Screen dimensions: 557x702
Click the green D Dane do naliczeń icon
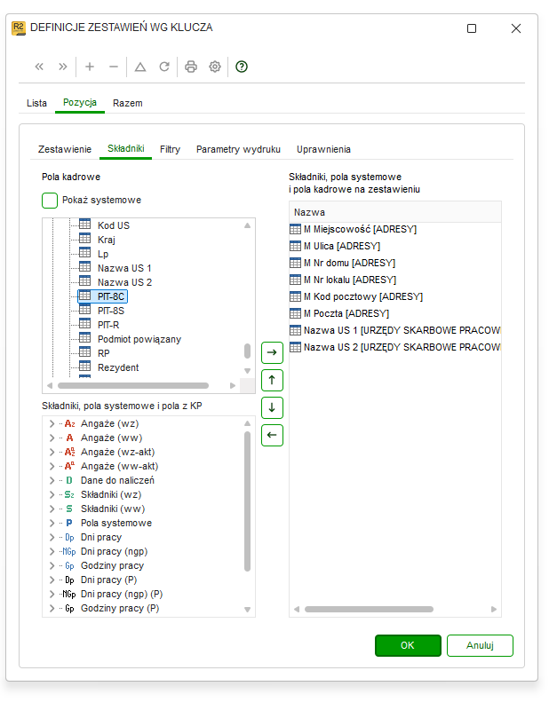pyautogui.click(x=69, y=480)
